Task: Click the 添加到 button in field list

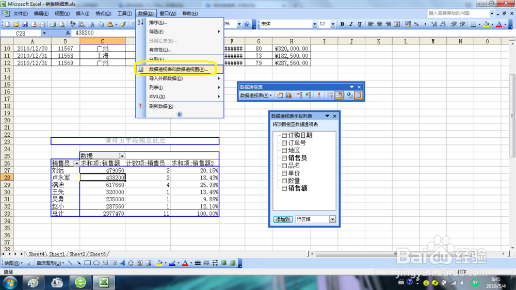Action: click(283, 219)
